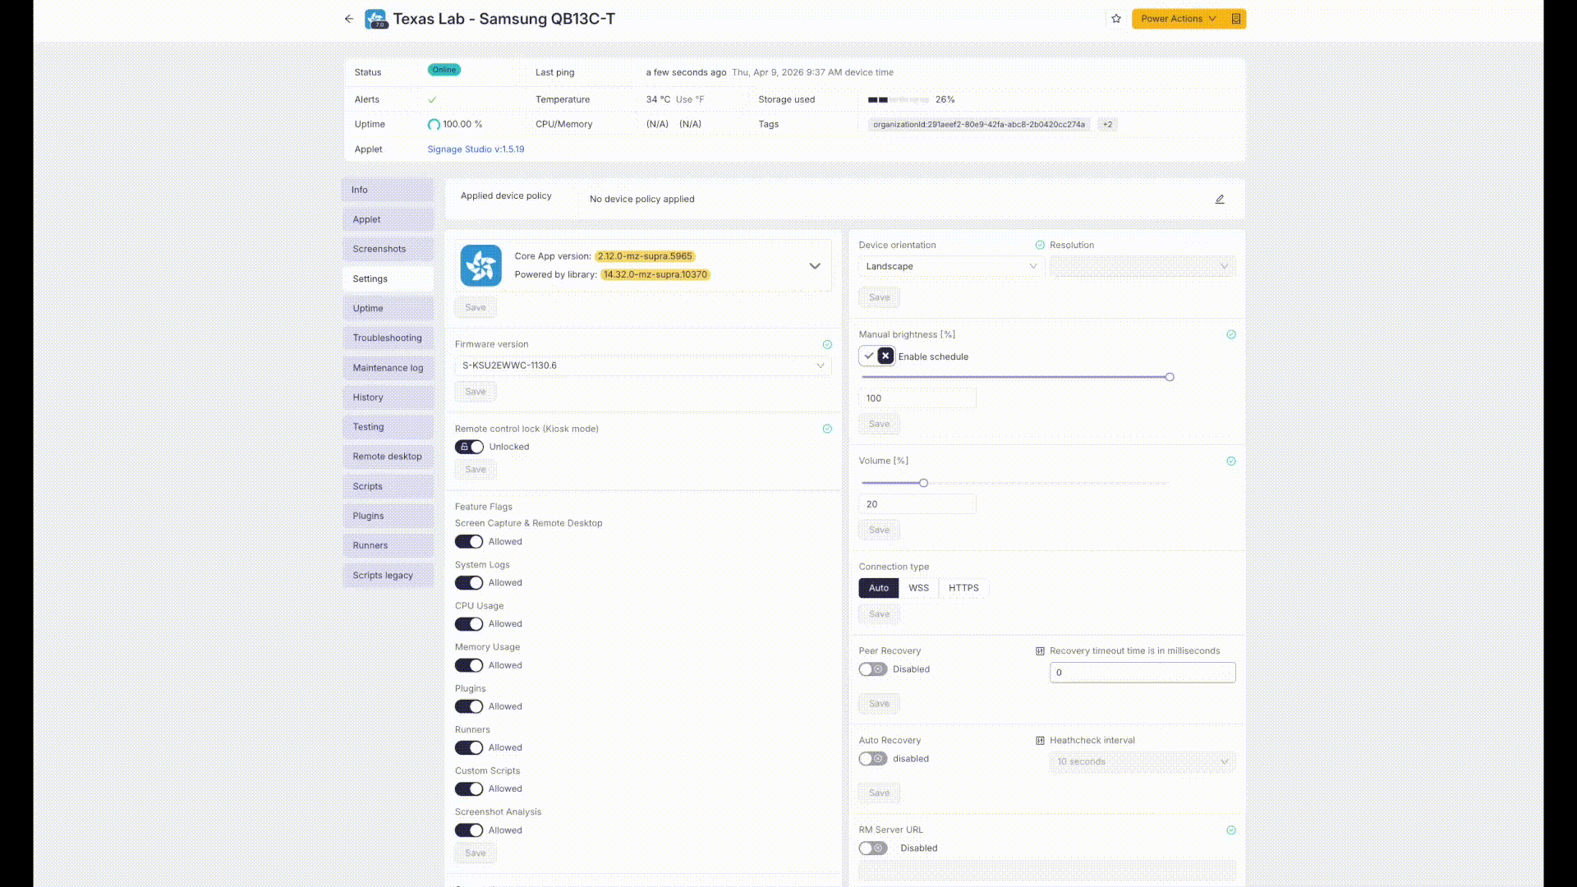Toggle the Screenshot Analysis feature flag
The height and width of the screenshot is (887, 1577).
469,830
